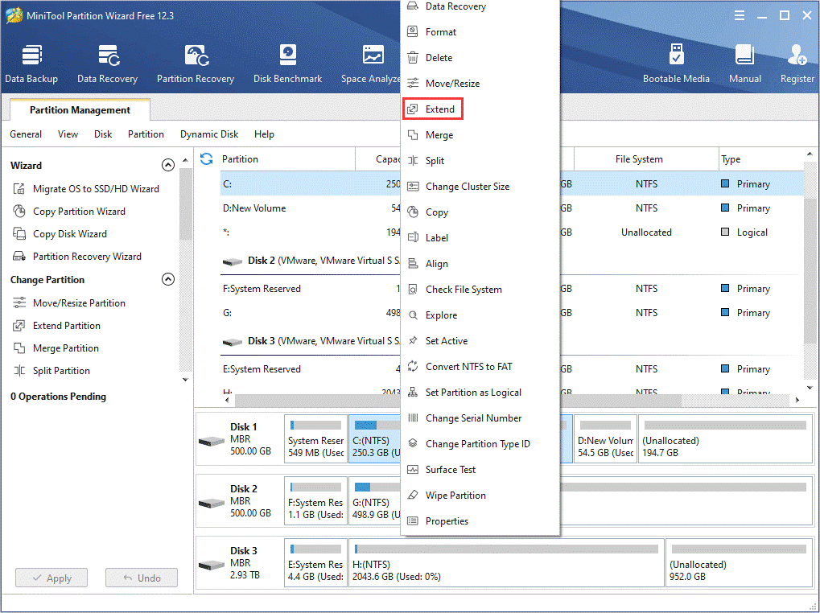
Task: Open the Disk menu
Action: [103, 134]
